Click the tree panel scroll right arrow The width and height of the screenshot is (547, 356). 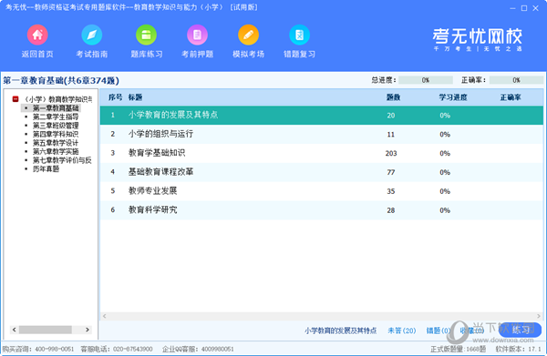coord(88,330)
